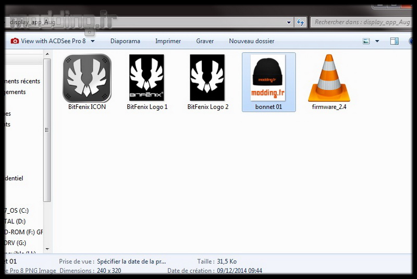
Task: Open the (D:) drive in navigation pane
Action: pos(15,221)
